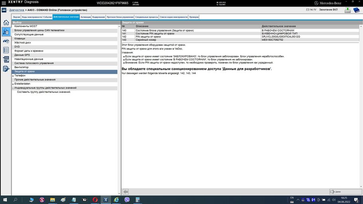The image size is (363, 204).
Task: Select Навигационные данные item
Action: coord(65,59)
